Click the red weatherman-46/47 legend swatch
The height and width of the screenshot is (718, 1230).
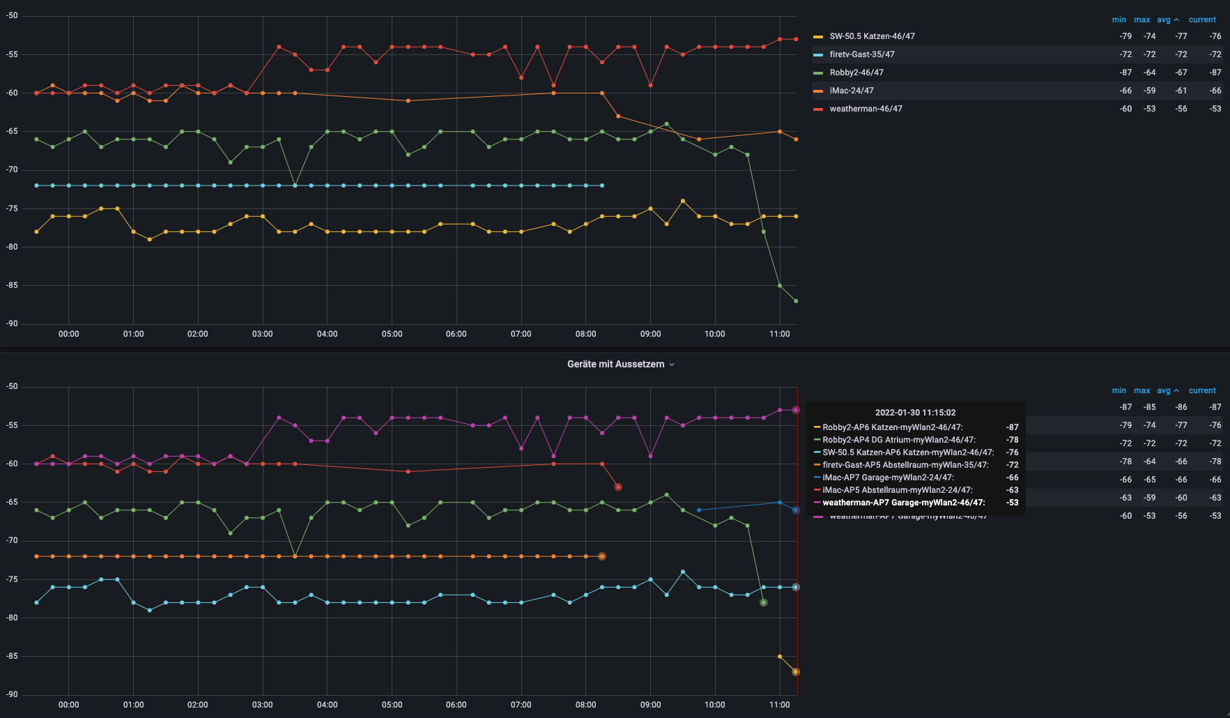pos(818,109)
